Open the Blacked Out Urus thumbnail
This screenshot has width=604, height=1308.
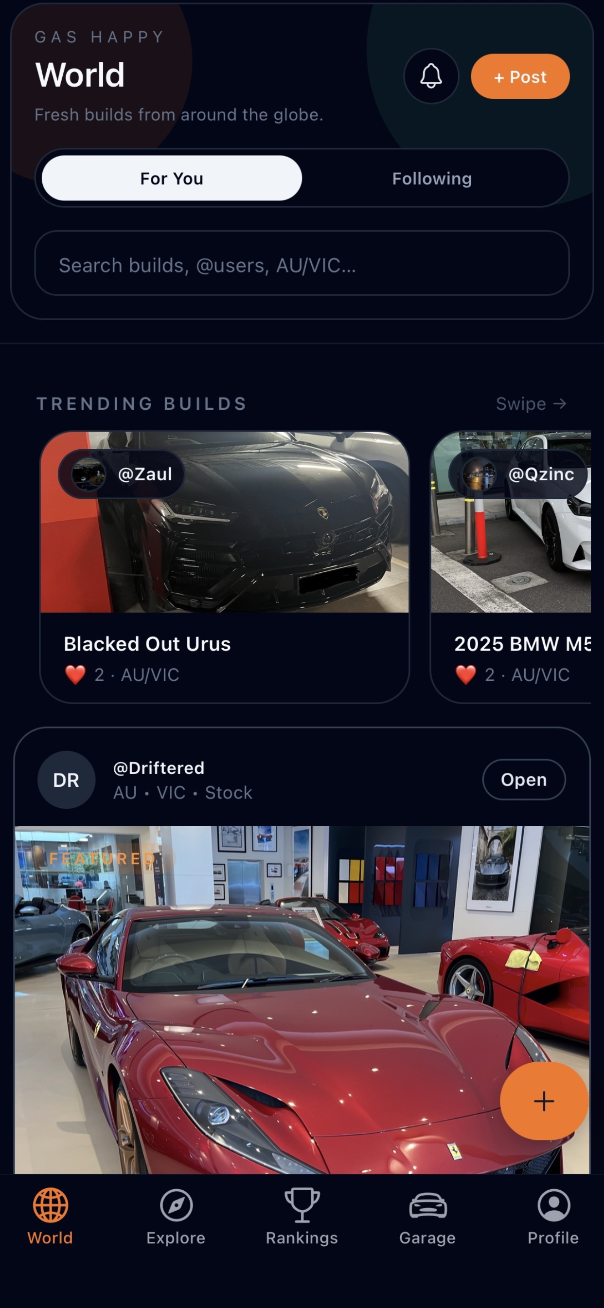[x=224, y=522]
